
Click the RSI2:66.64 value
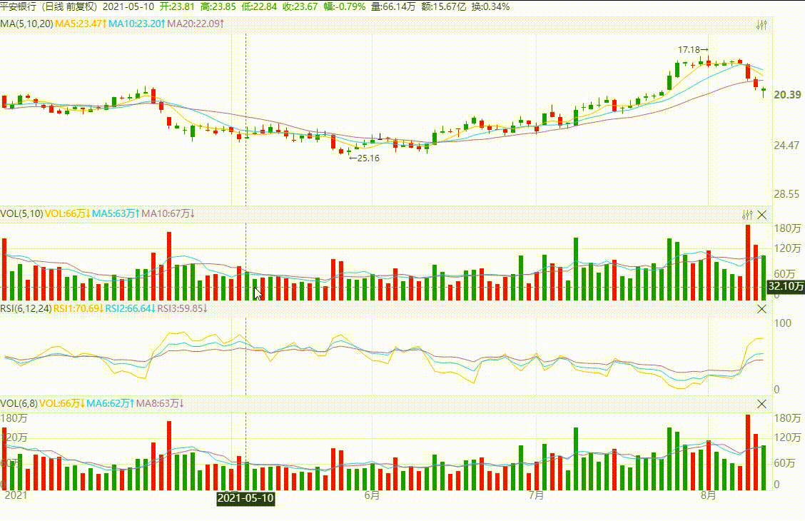(131, 308)
